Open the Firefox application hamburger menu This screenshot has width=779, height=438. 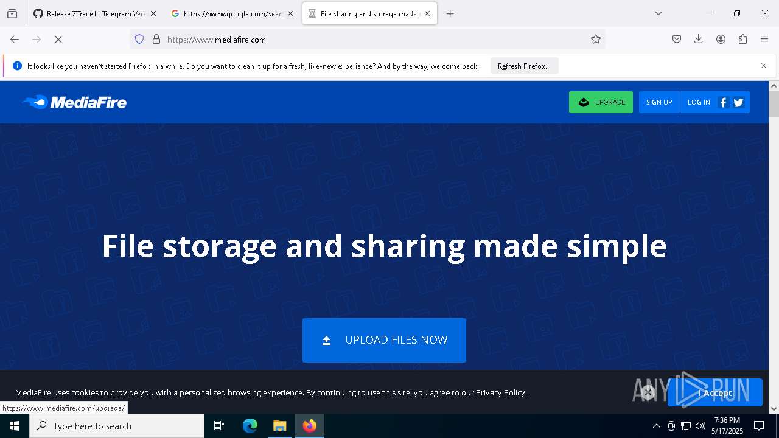click(x=764, y=40)
